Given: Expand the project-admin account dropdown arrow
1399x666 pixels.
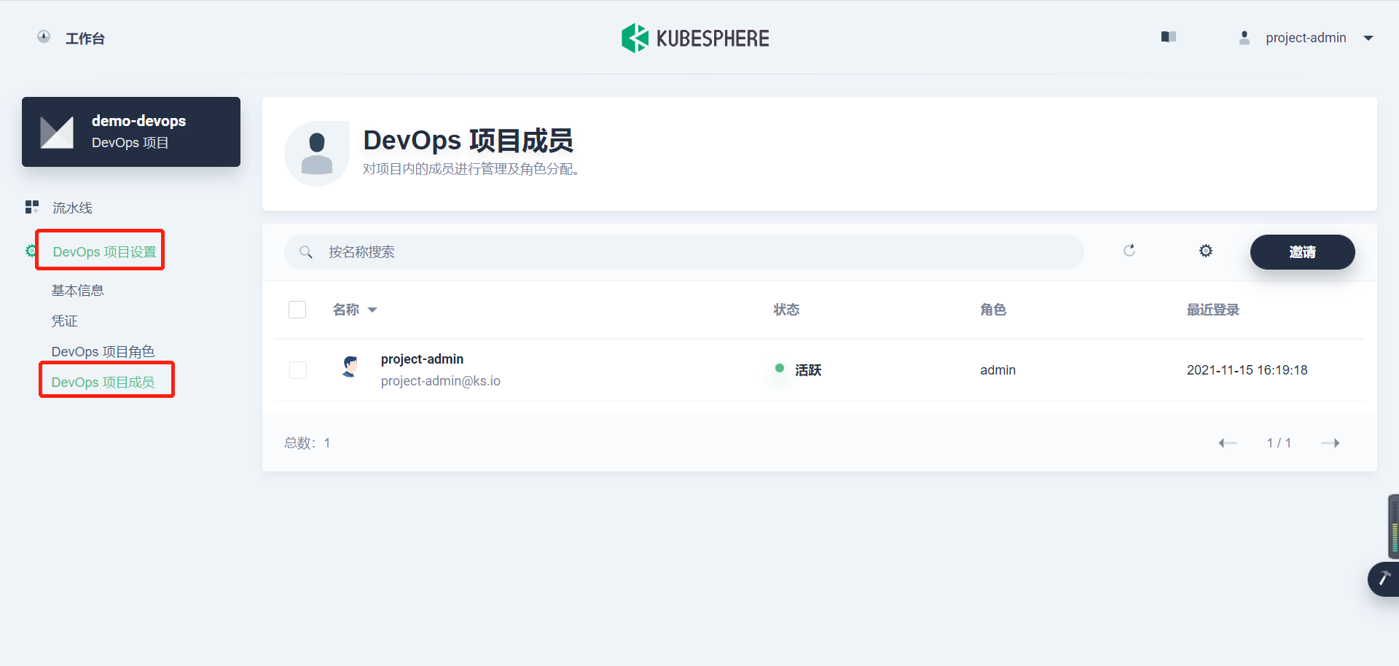Looking at the screenshot, I should click(x=1368, y=38).
